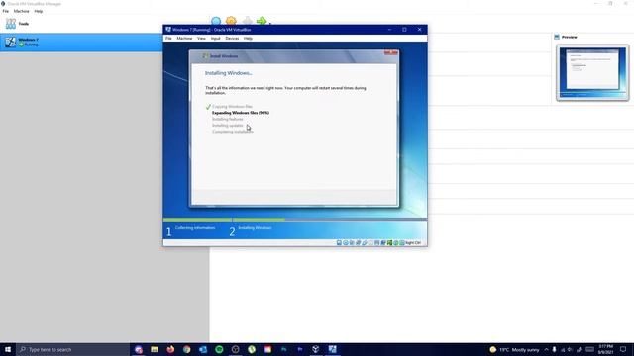Open File menu in VirtualBox Manager
The height and width of the screenshot is (356, 634).
click(6, 11)
